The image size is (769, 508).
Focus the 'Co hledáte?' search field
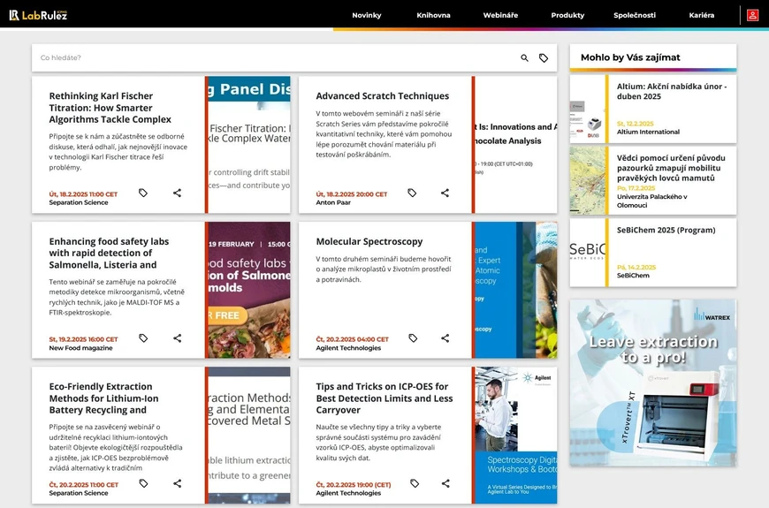pyautogui.click(x=275, y=57)
